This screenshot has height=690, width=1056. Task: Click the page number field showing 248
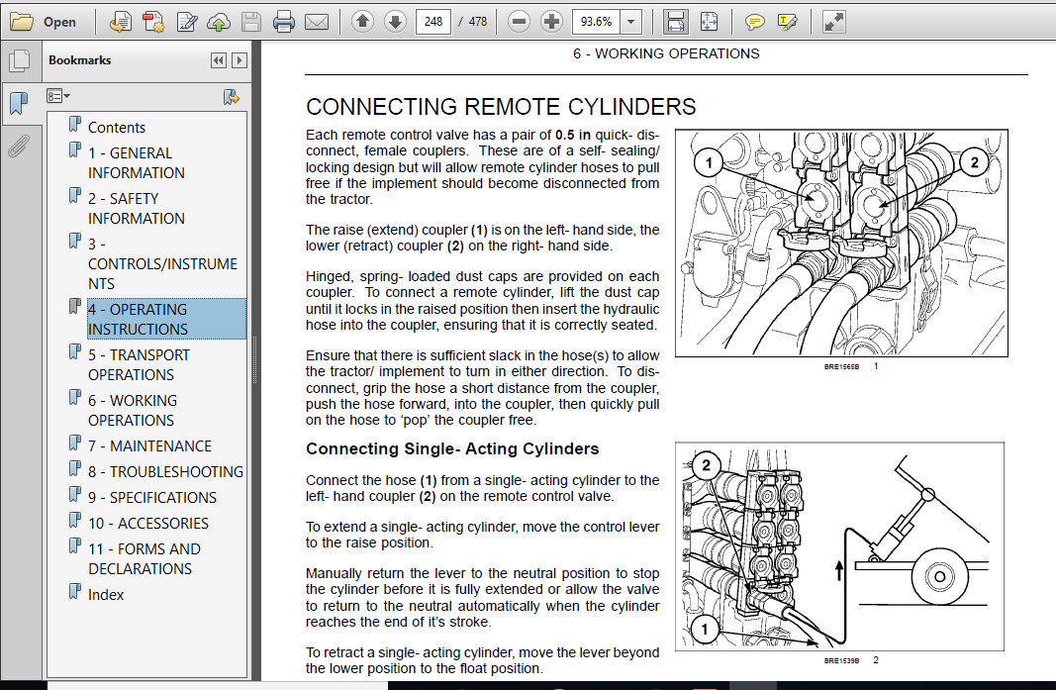433,22
